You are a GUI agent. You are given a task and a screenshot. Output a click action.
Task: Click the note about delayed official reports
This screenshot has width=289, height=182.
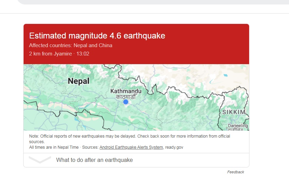[x=129, y=136]
